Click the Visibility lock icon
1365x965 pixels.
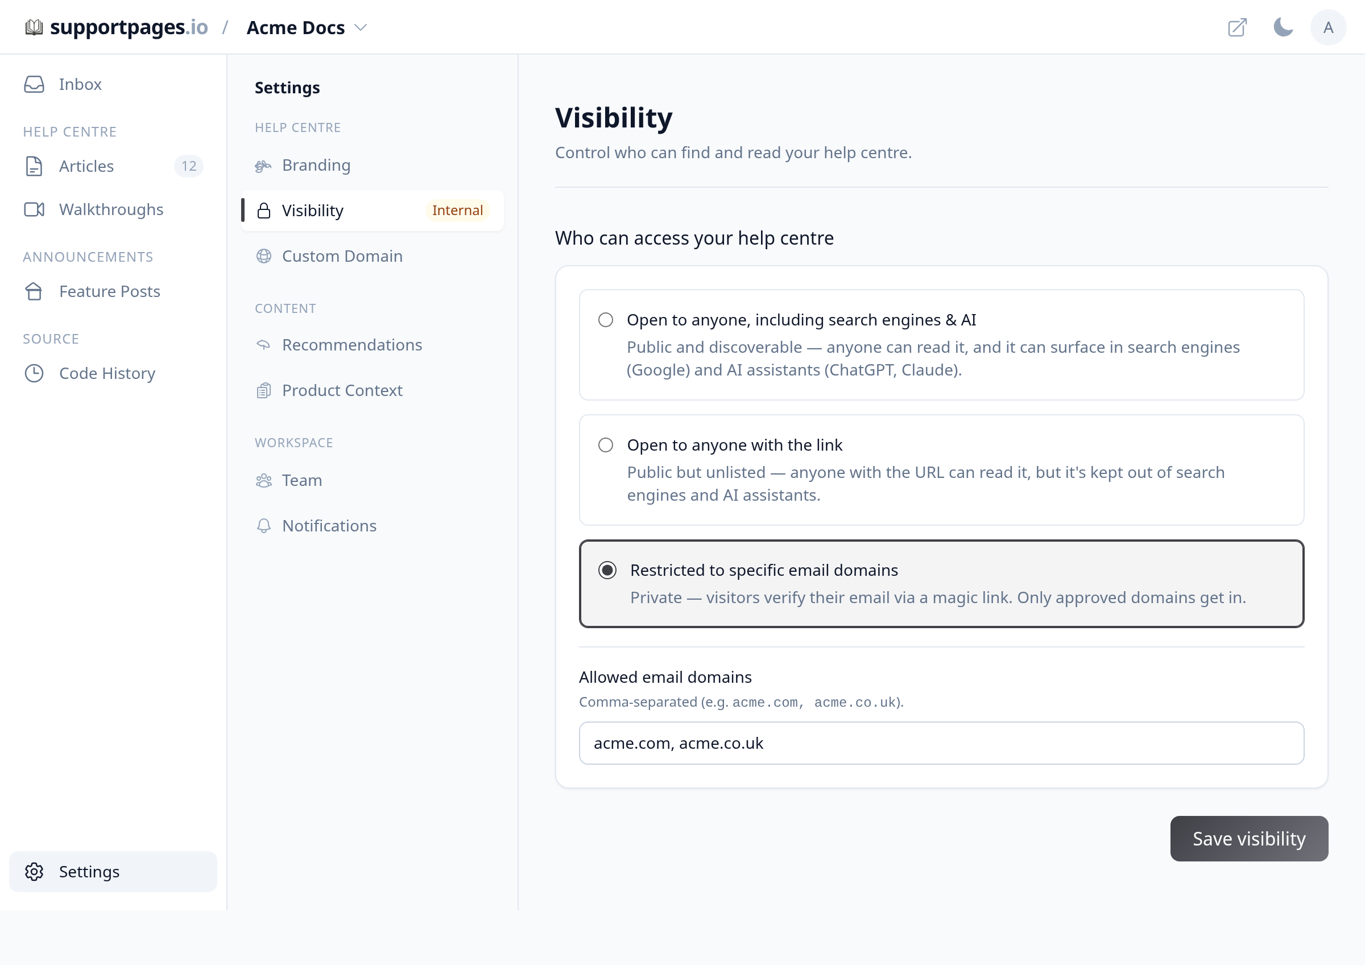point(263,211)
